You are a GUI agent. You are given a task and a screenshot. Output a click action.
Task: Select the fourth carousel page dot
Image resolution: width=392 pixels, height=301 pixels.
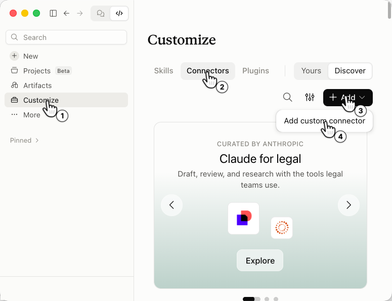pyautogui.click(x=276, y=299)
